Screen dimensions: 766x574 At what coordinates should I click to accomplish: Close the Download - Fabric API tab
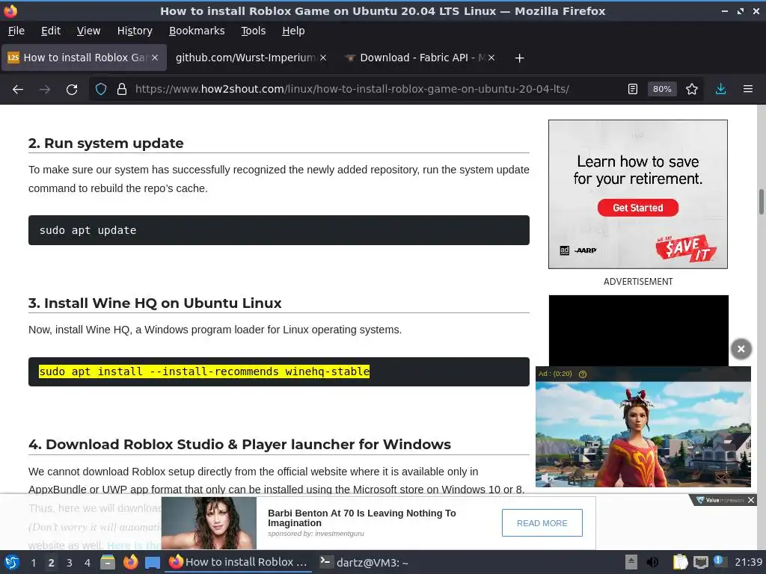tap(491, 58)
